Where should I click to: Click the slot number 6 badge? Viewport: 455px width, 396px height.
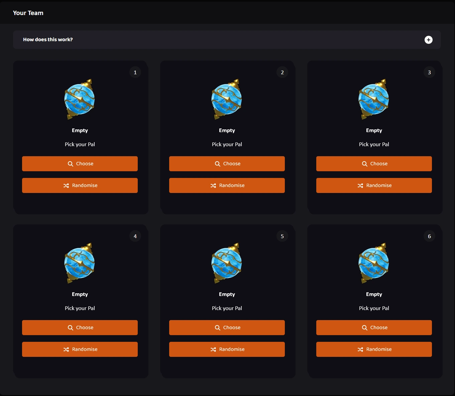coord(429,236)
